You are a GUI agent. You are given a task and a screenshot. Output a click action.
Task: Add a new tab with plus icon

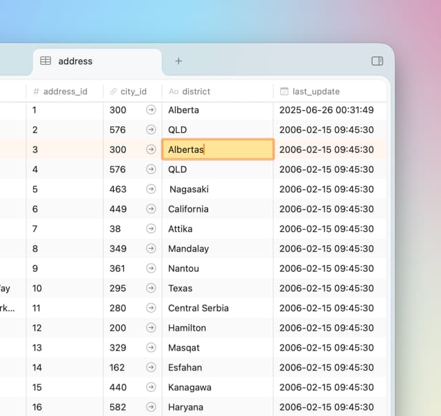[x=178, y=61]
